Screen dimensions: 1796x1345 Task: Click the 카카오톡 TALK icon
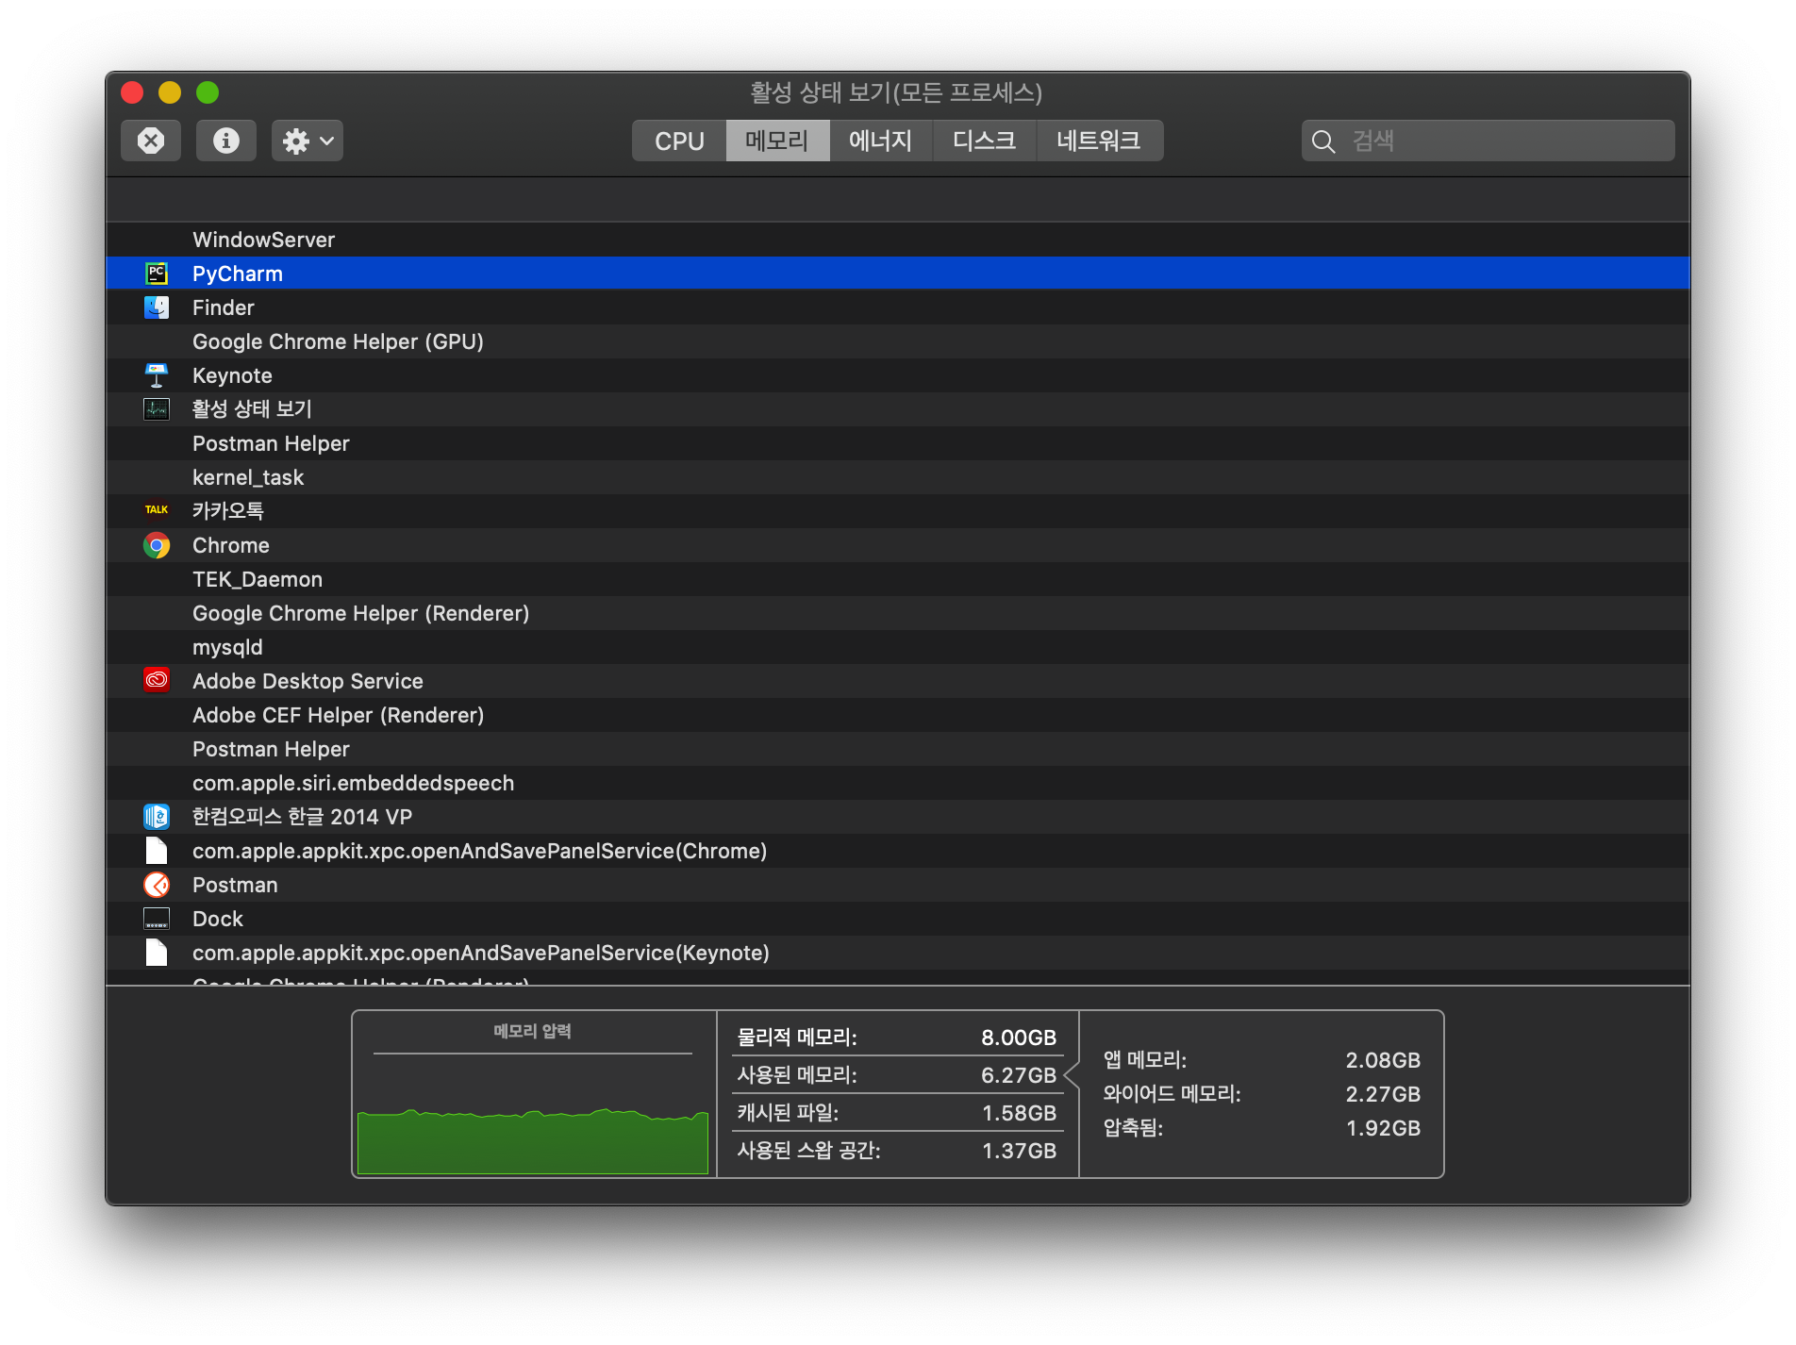point(157,510)
